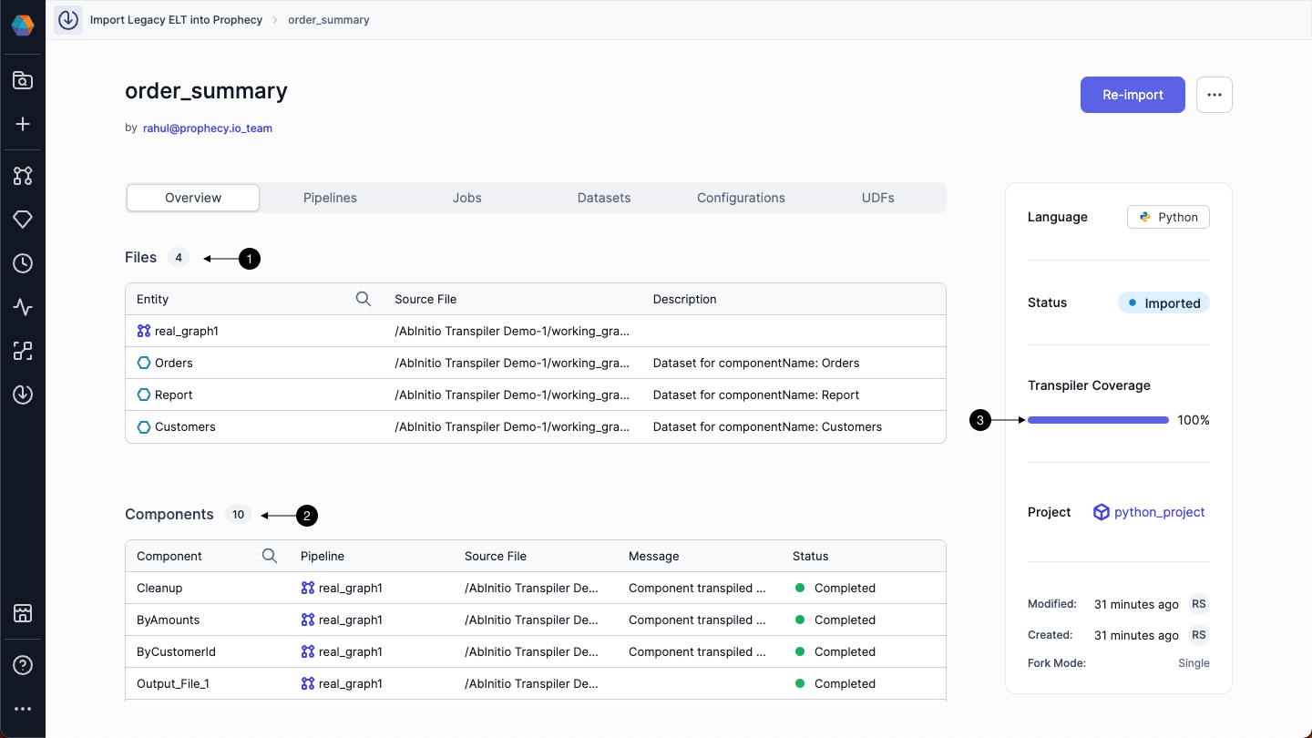Open the python_project link
The image size is (1312, 738).
tap(1159, 511)
